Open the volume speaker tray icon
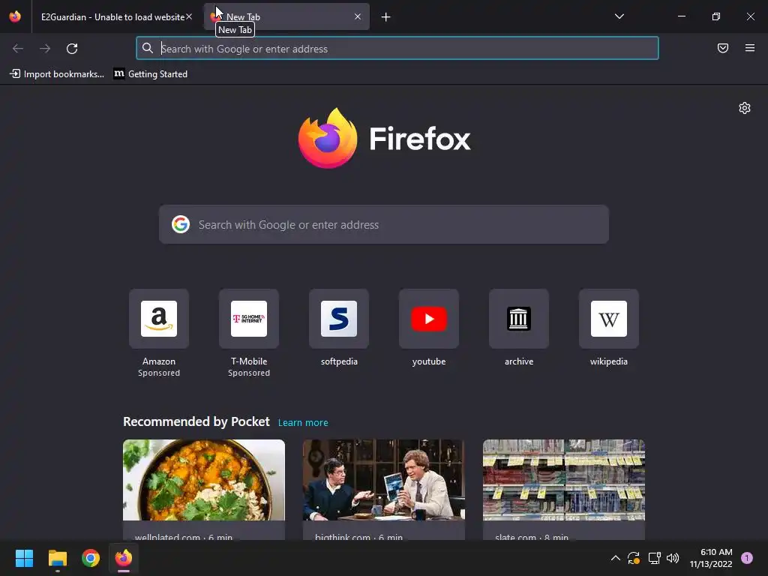768x576 pixels. coord(673,558)
